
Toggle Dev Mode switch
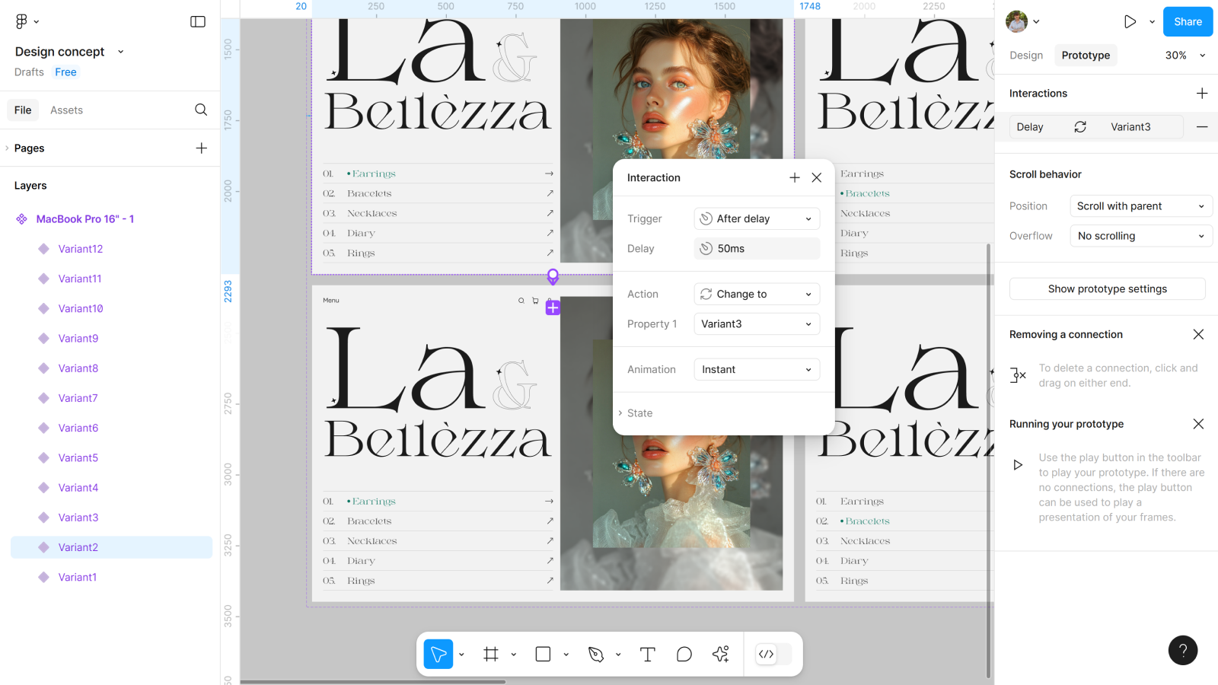[773, 654]
